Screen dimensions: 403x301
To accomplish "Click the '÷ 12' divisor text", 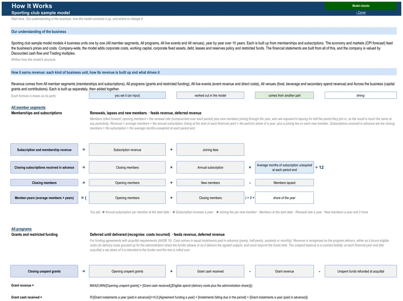I will click(x=319, y=167).
